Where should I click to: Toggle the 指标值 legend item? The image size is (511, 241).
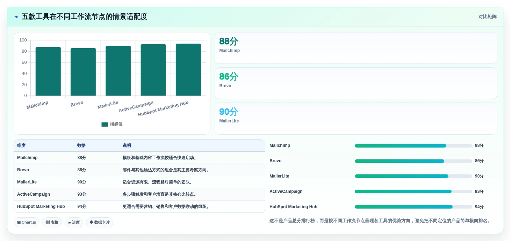112,124
